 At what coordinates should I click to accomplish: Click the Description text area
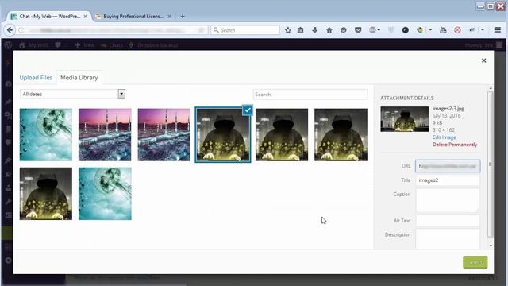pos(448,239)
